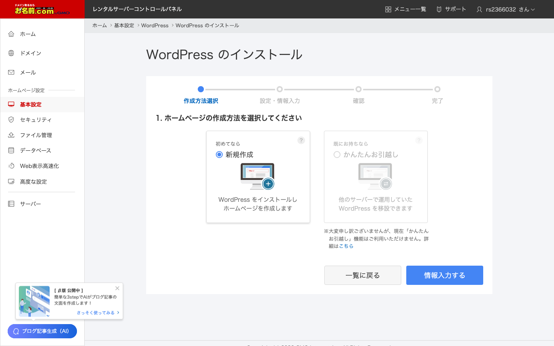Click the 基本設定 monitor icon
The height and width of the screenshot is (346, 554).
pos(11,104)
